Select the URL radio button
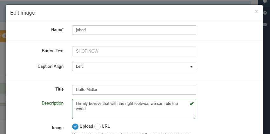This screenshot has width=270, height=134. 98,126
